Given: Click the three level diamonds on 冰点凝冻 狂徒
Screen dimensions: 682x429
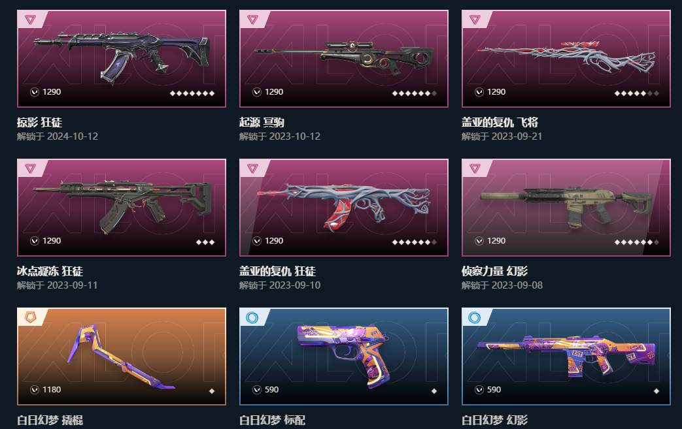Looking at the screenshot, I should click(205, 242).
